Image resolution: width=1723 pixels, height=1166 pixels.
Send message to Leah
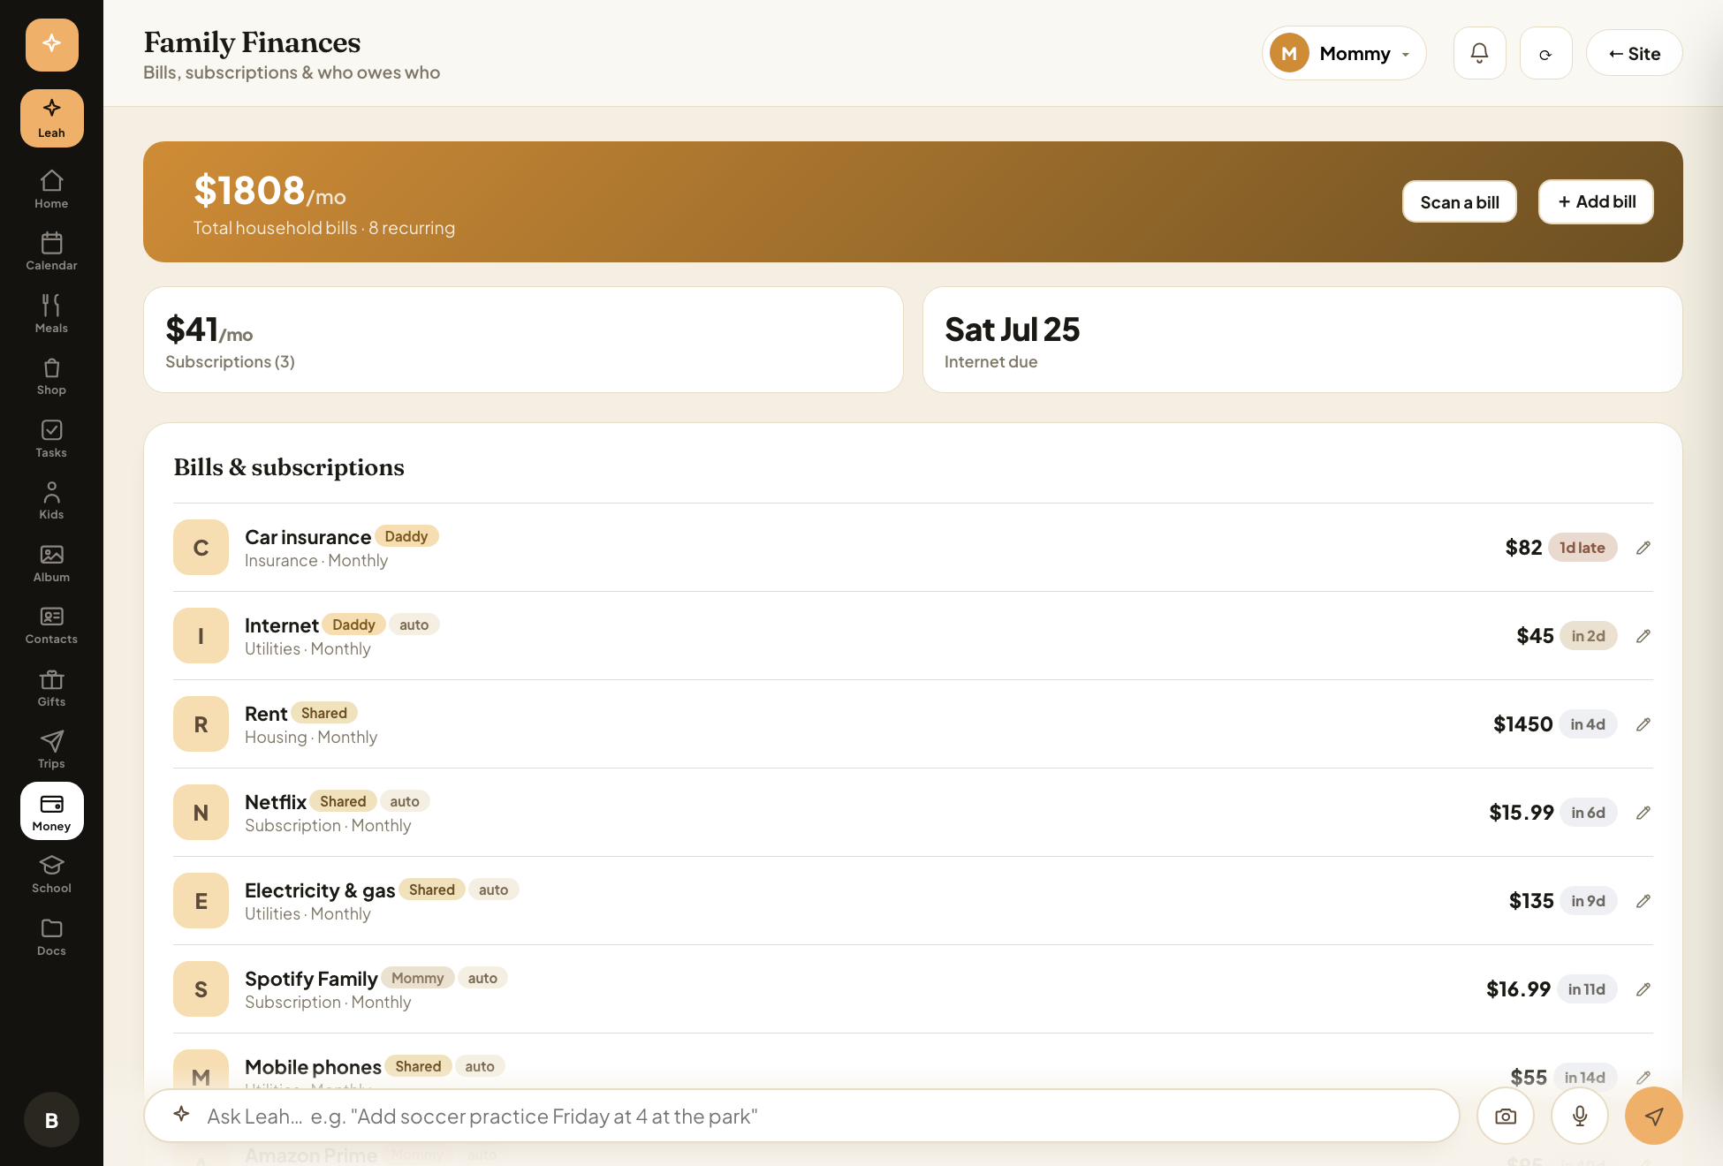click(x=1654, y=1117)
